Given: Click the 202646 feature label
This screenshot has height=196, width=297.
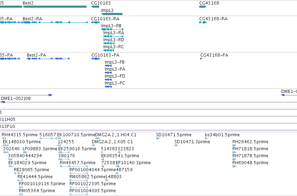Looking at the screenshot, I should pyautogui.click(x=12, y=149).
